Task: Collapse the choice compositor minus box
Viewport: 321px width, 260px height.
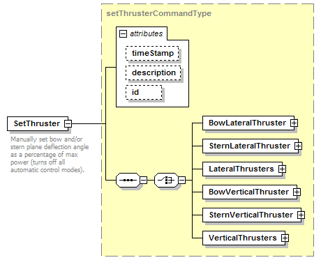Action: [x=182, y=180]
